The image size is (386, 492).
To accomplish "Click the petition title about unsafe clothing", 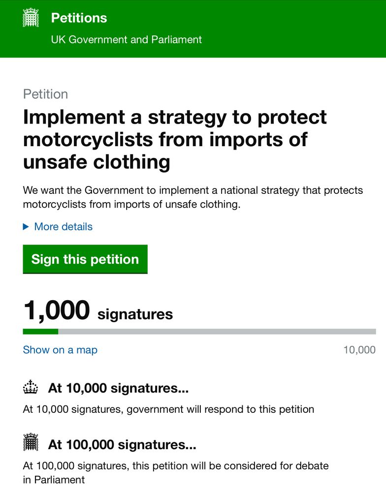I will pos(175,139).
